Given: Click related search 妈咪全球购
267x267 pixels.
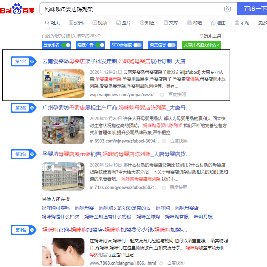Looking at the screenshot, I should (148, 217).
